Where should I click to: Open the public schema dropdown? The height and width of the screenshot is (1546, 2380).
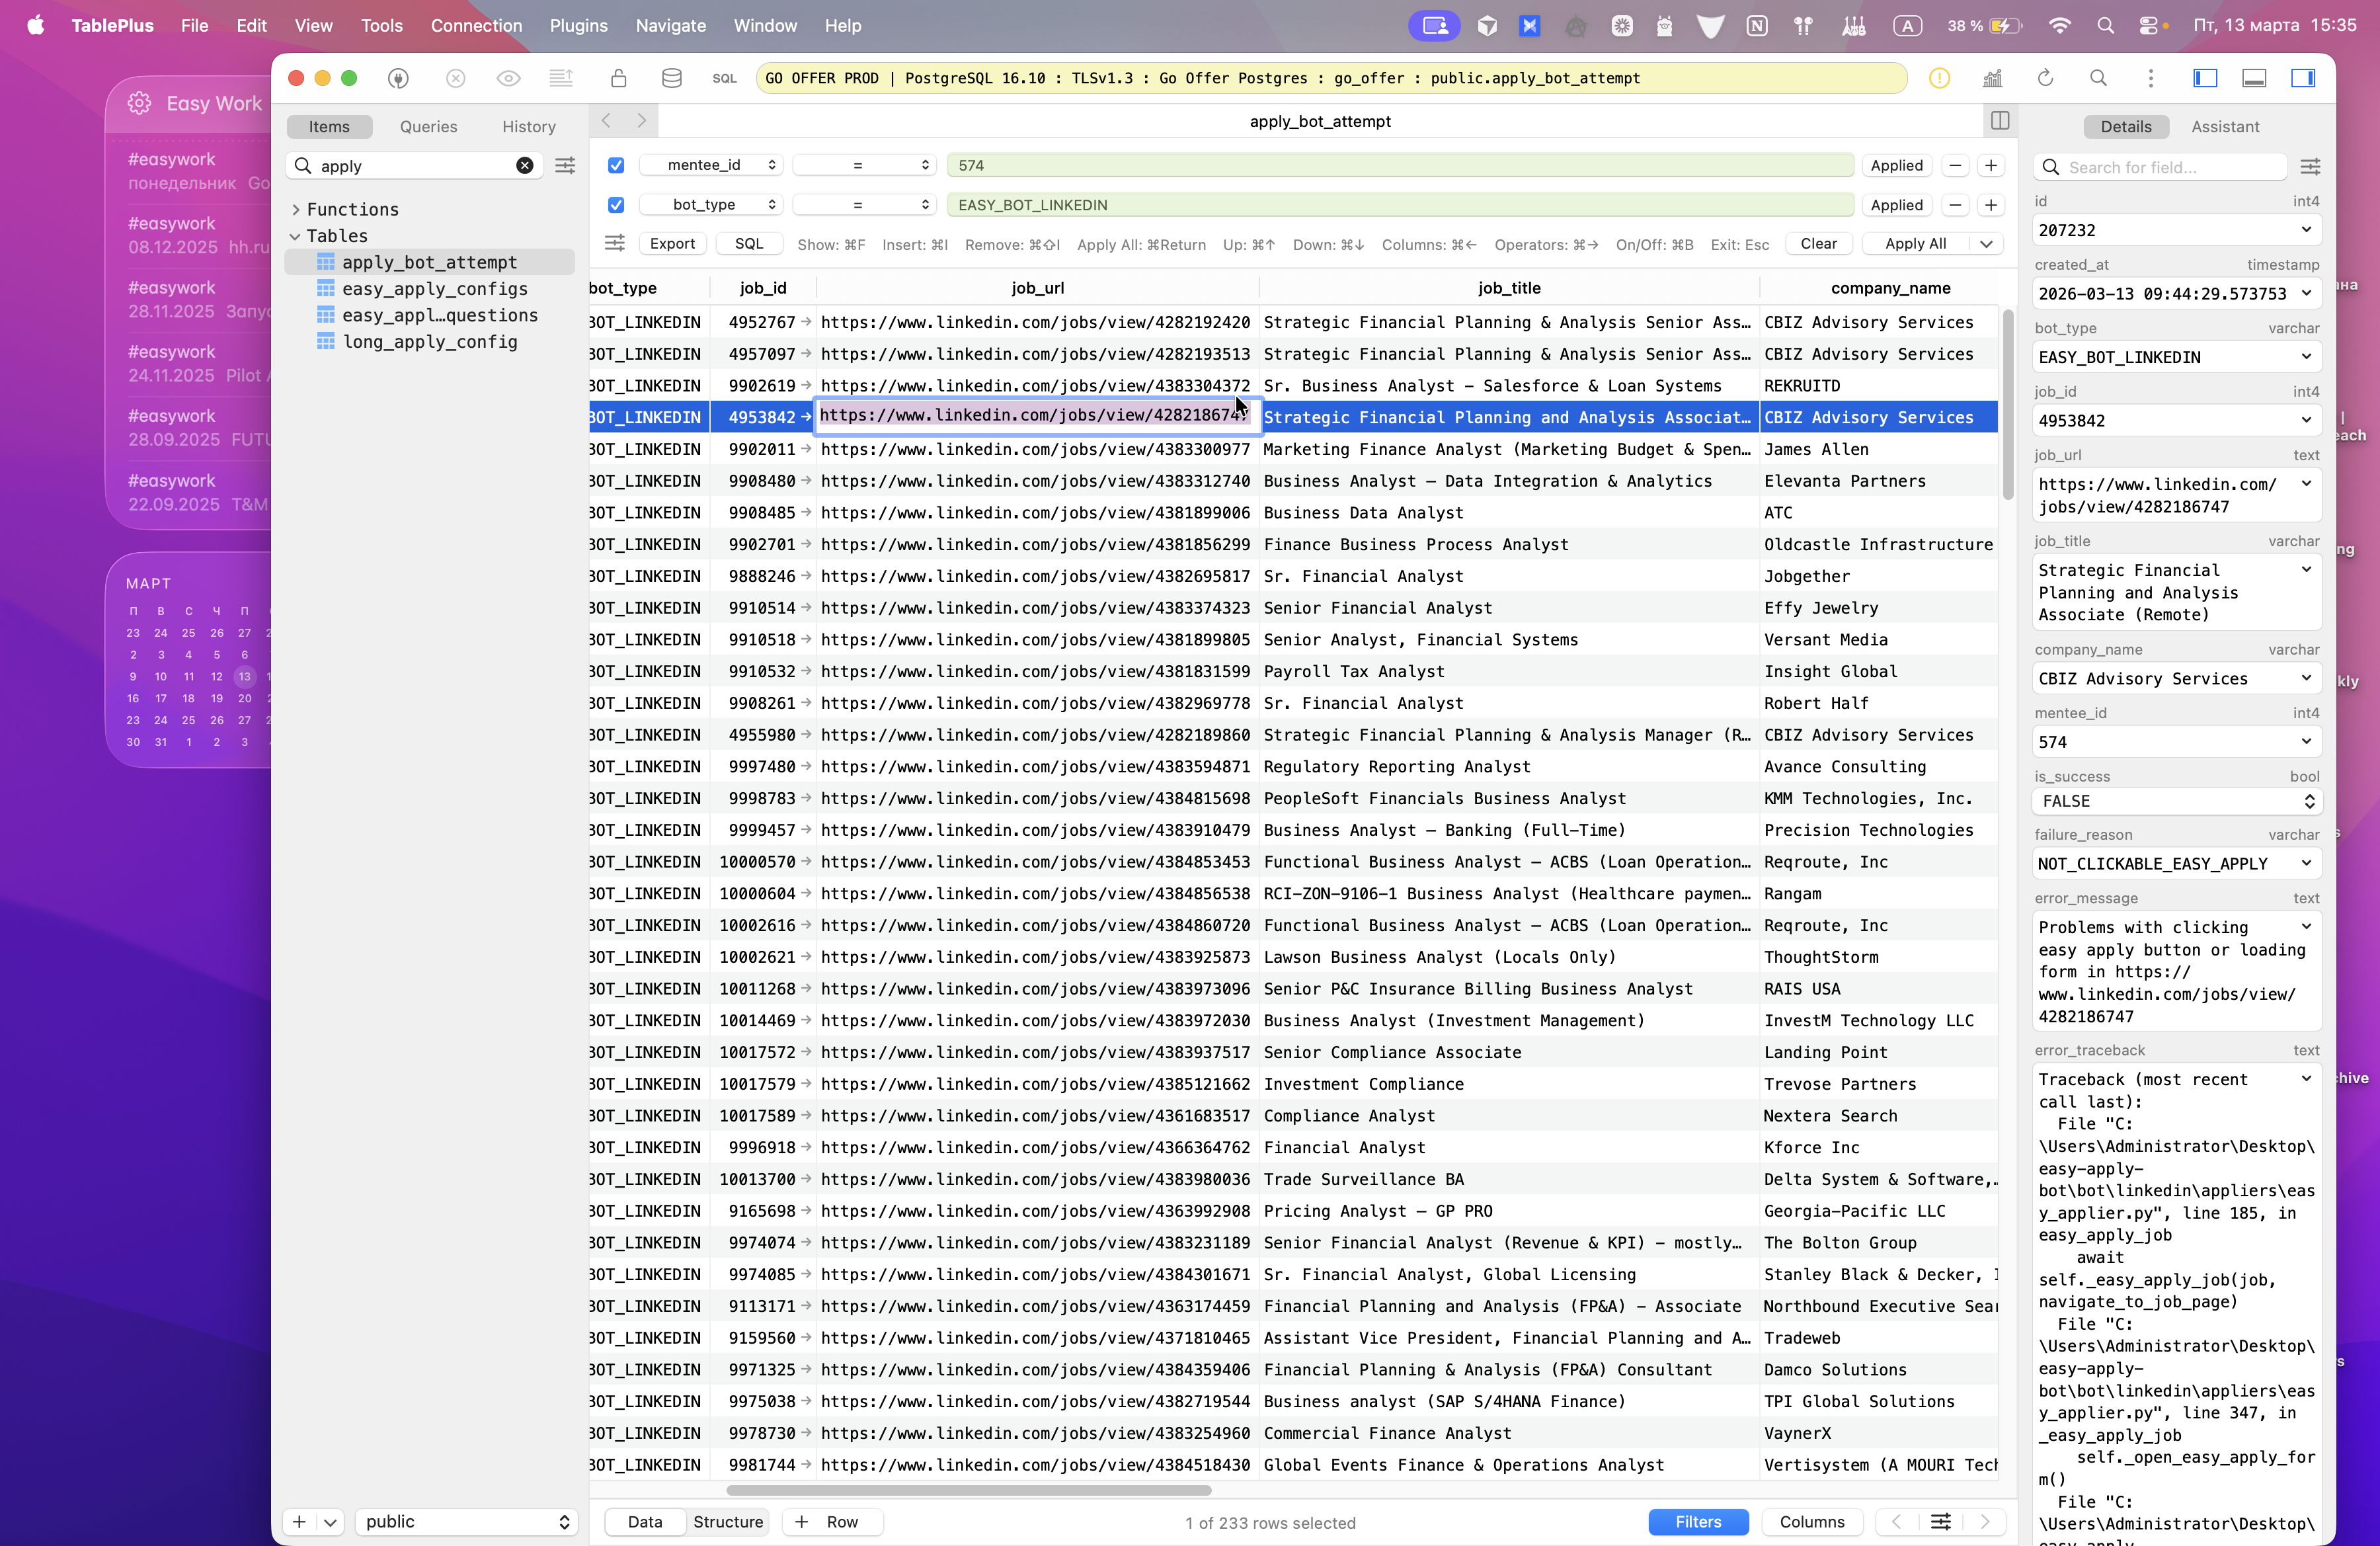click(466, 1521)
